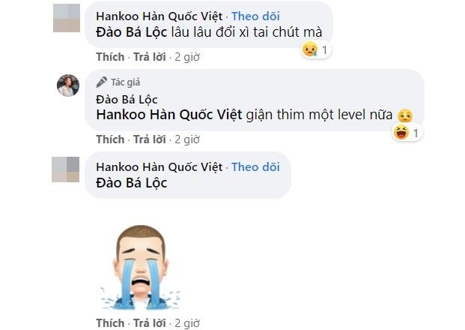Click the blurred avatar of first comment
465x330 pixels.
(x=67, y=18)
